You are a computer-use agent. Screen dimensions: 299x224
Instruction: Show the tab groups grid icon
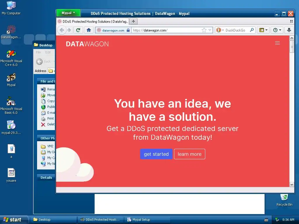[x=291, y=21]
